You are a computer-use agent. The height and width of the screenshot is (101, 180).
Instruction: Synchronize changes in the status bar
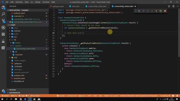tap(14, 96)
